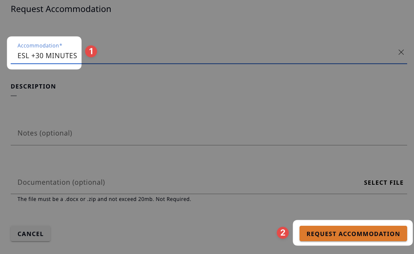Focus the Notes (optional) input field
The width and height of the screenshot is (414, 254).
pyautogui.click(x=208, y=133)
